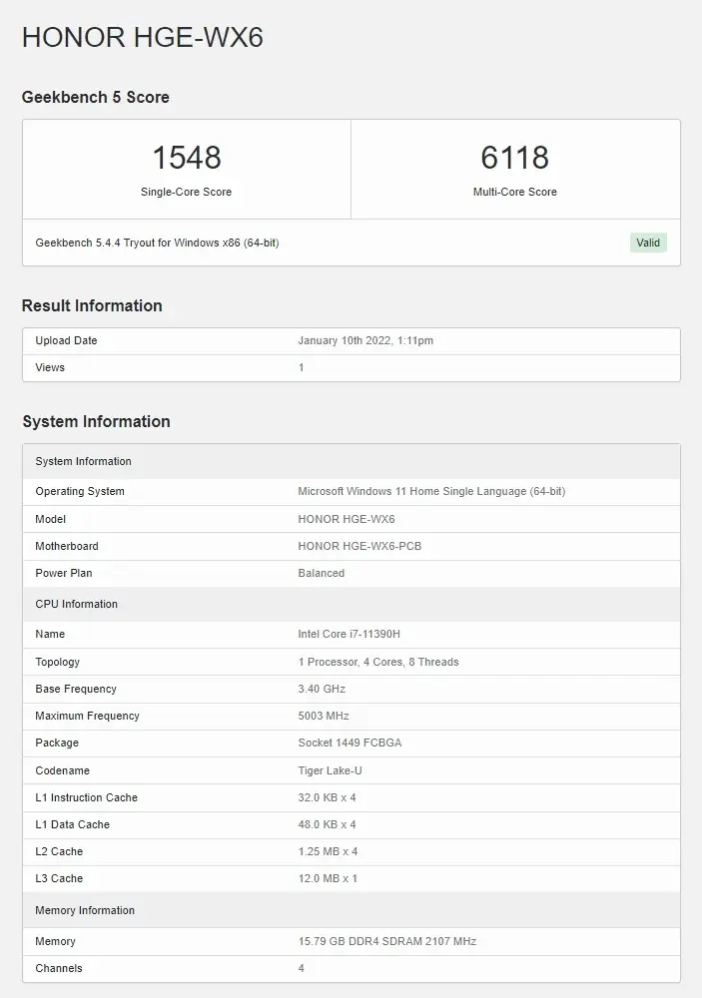Click the L2 Cache label
Viewport: 702px width, 998px height.
[59, 851]
